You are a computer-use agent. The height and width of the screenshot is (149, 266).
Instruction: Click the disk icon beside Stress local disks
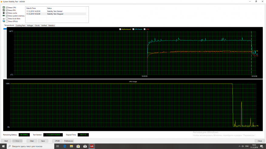click(x=4, y=19)
